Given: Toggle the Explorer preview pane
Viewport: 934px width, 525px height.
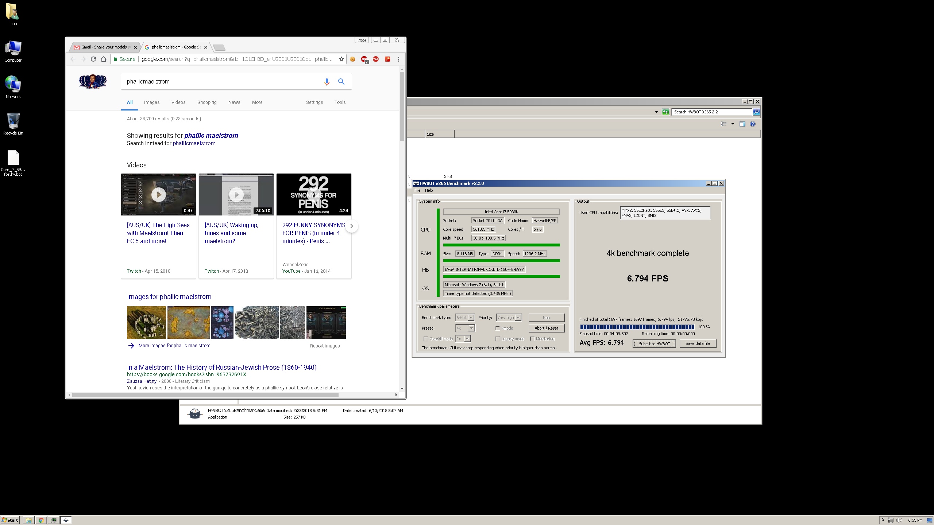Looking at the screenshot, I should click(742, 124).
